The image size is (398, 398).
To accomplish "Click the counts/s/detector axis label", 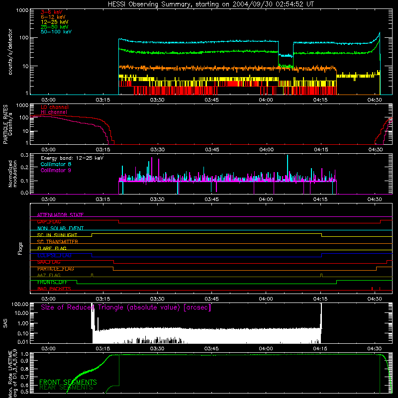I will coord(10,52).
